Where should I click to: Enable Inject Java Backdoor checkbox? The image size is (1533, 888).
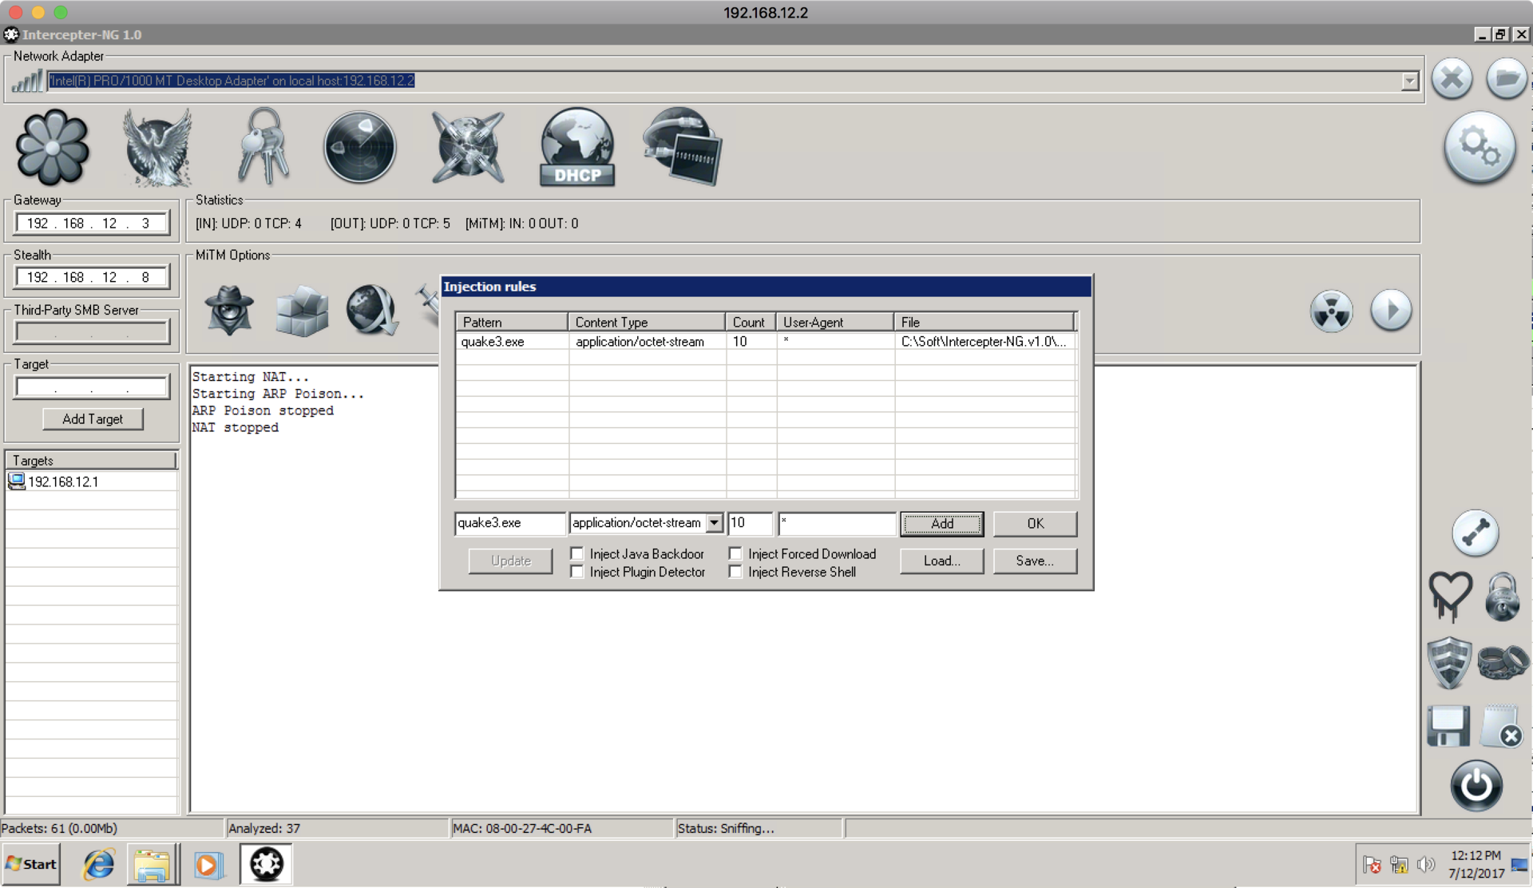[576, 553]
